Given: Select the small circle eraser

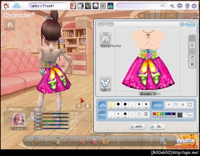Looking at the screenshot, I should [169, 105].
